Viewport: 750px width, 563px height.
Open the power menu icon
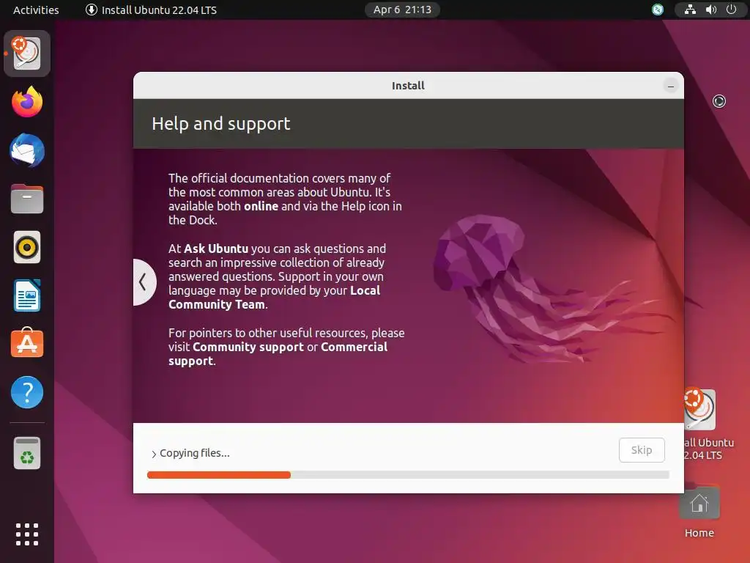[732, 10]
